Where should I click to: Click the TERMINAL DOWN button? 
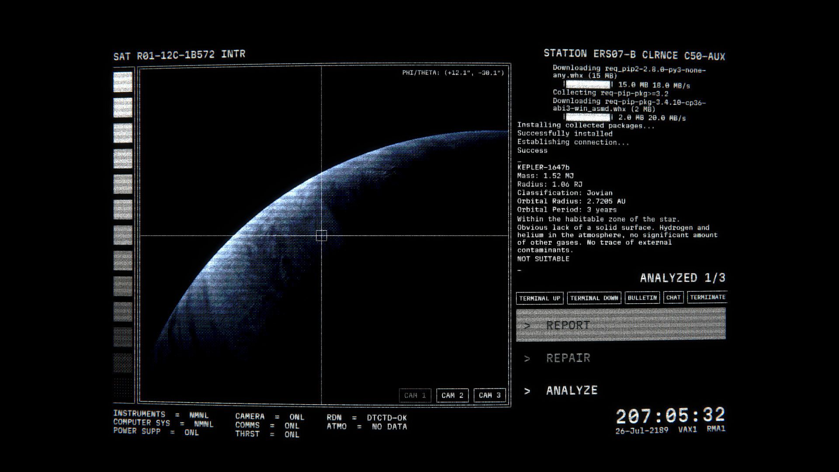point(594,298)
